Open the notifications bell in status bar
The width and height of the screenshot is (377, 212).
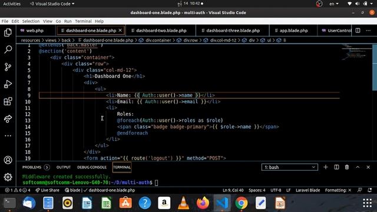[x=369, y=190]
